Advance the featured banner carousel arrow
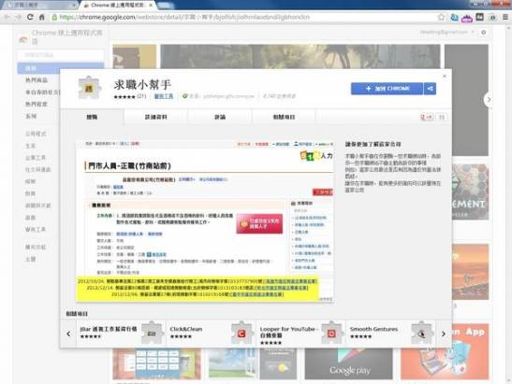 click(489, 99)
